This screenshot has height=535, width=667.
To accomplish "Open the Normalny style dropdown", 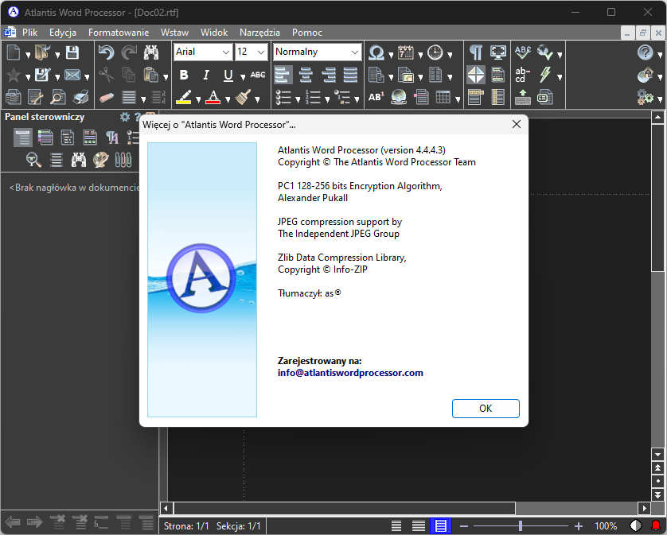I will (x=355, y=52).
